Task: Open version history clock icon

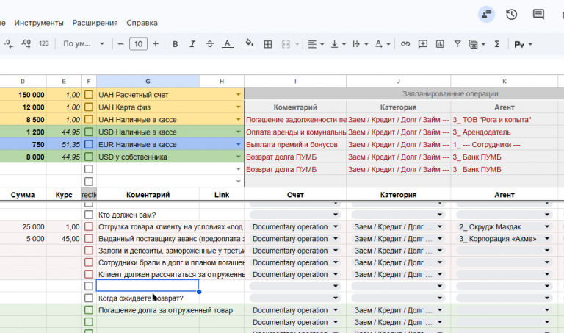Action: pos(511,15)
